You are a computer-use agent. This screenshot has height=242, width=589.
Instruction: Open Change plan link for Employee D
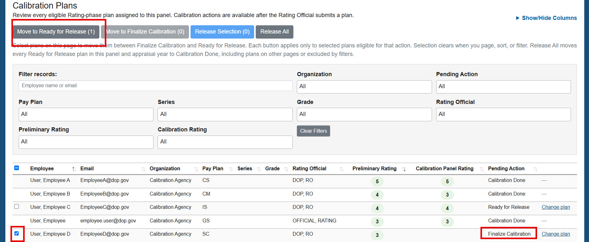click(x=556, y=234)
